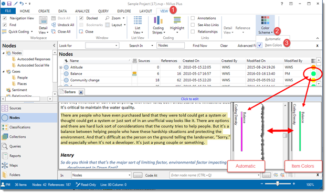Select the People folder under Cases

(23, 78)
